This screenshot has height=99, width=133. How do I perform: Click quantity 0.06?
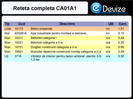click(121, 47)
